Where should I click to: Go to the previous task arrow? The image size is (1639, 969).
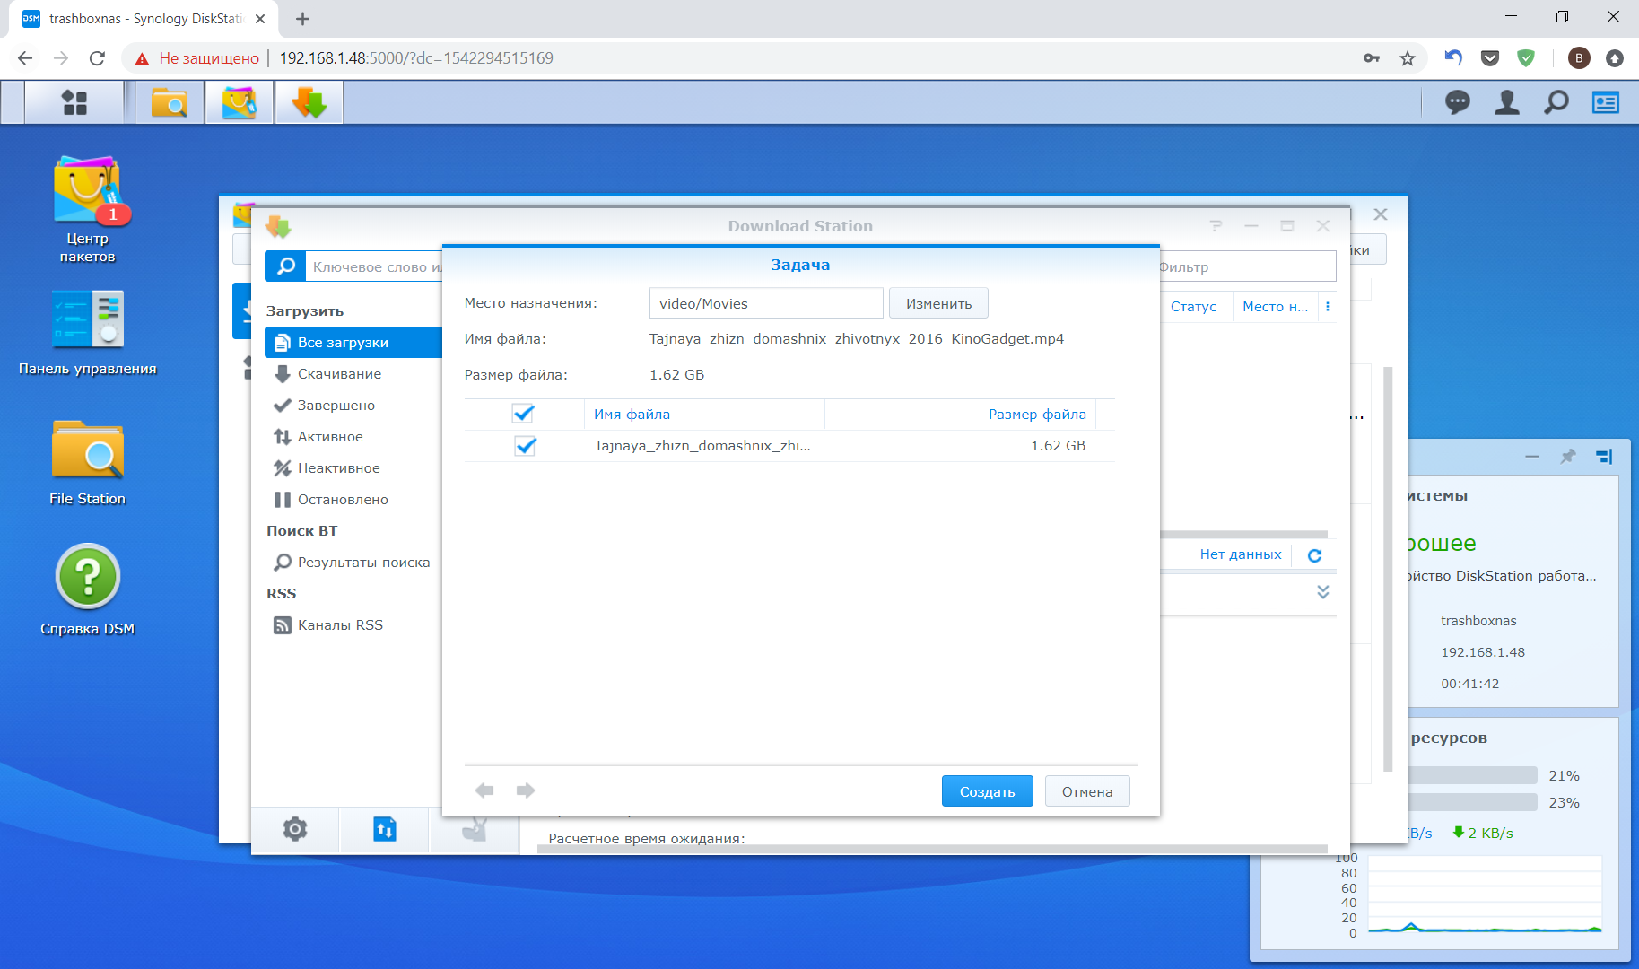pyautogui.click(x=484, y=790)
